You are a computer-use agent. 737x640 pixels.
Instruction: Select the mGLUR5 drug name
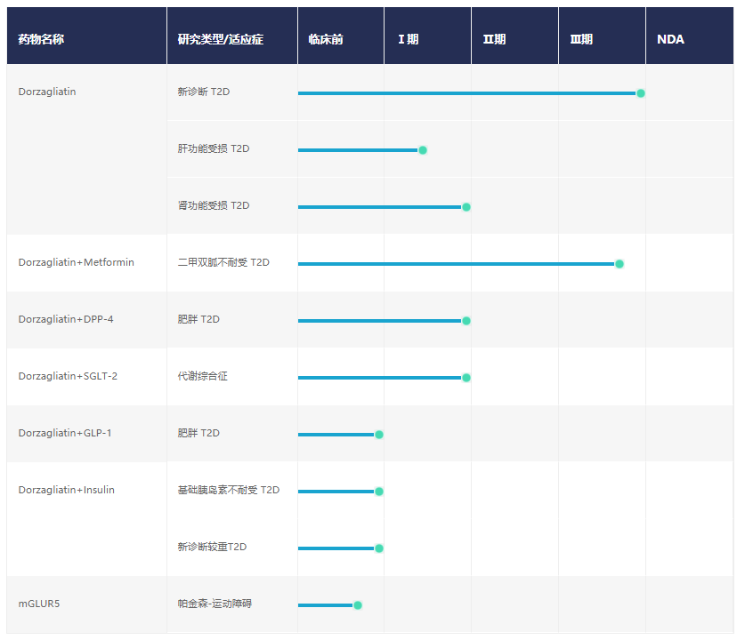pos(39,604)
